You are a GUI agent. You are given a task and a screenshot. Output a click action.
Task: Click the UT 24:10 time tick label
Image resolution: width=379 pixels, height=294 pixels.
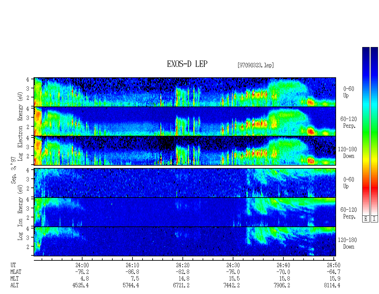click(132, 265)
